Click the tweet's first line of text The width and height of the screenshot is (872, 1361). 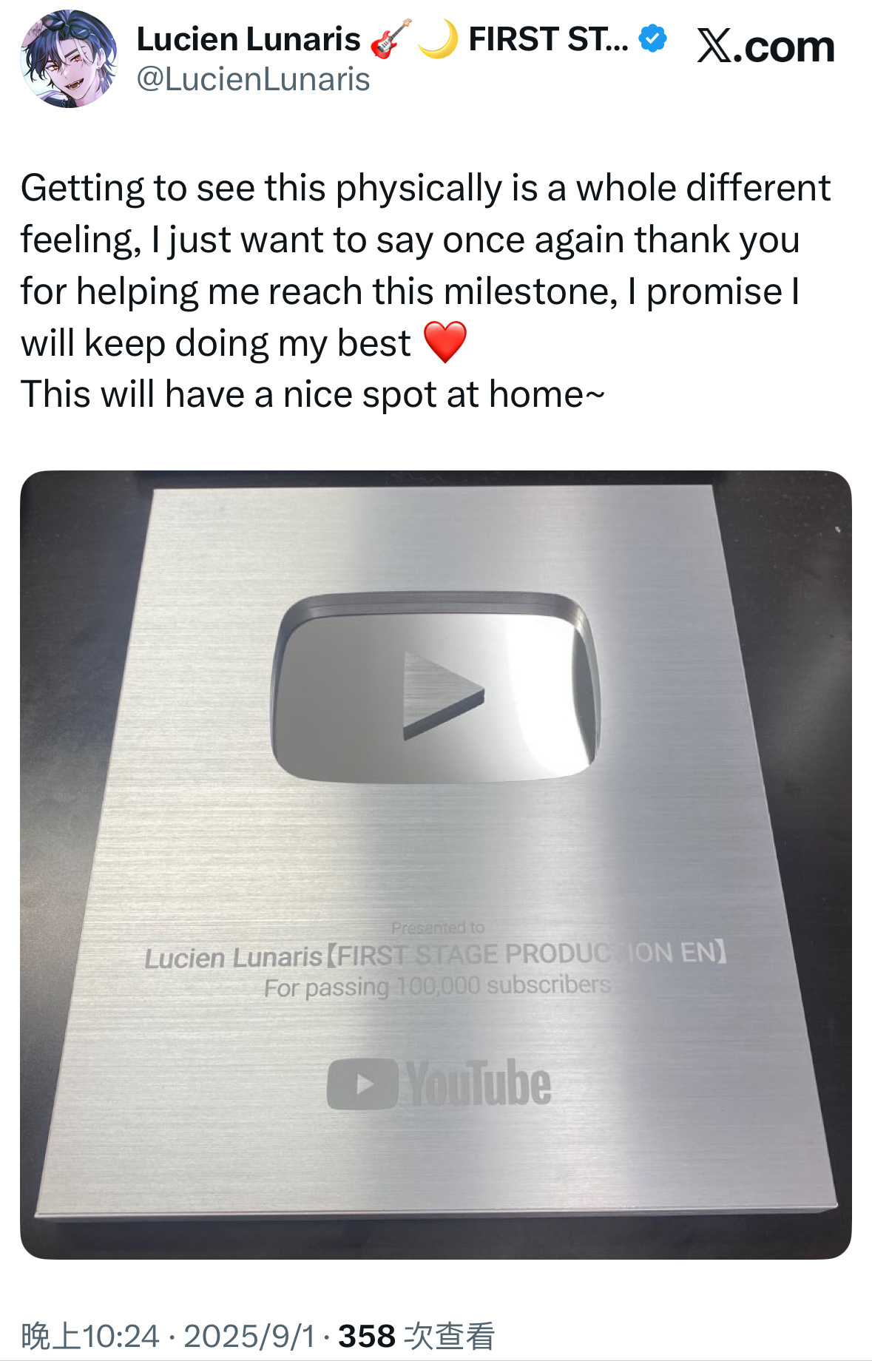coord(425,188)
